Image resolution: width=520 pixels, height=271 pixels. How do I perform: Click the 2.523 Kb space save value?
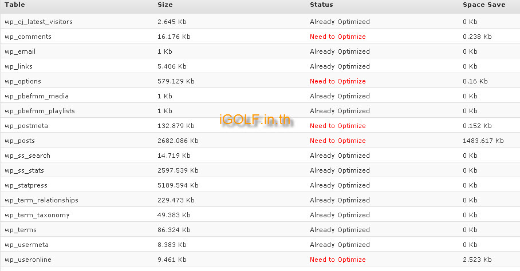(477, 260)
